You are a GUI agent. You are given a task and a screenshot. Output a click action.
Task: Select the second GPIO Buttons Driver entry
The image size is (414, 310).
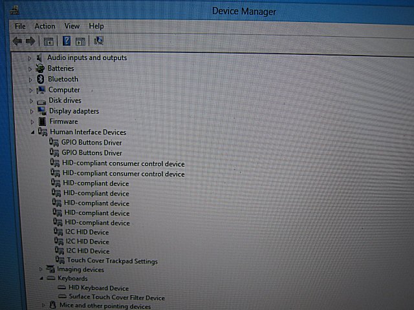pos(92,152)
